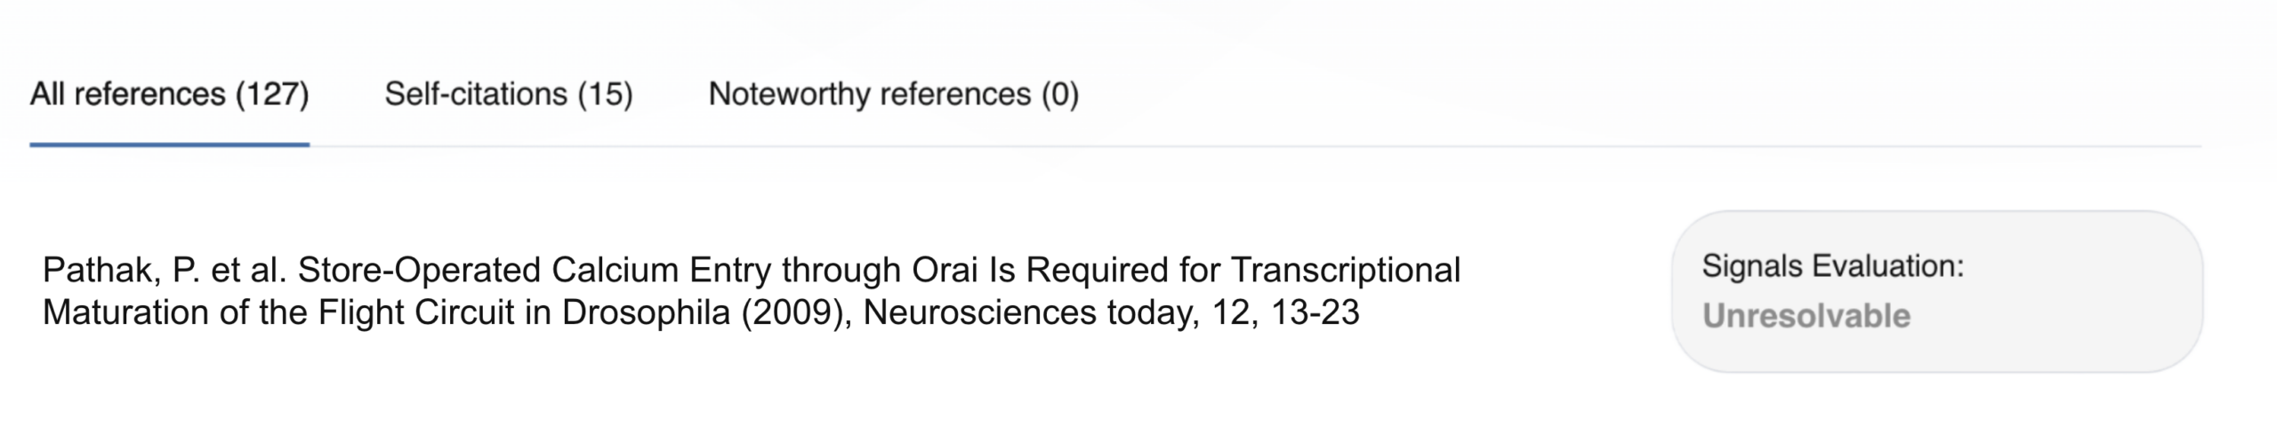Open the All references tab
This screenshot has width=2277, height=426.
169,94
